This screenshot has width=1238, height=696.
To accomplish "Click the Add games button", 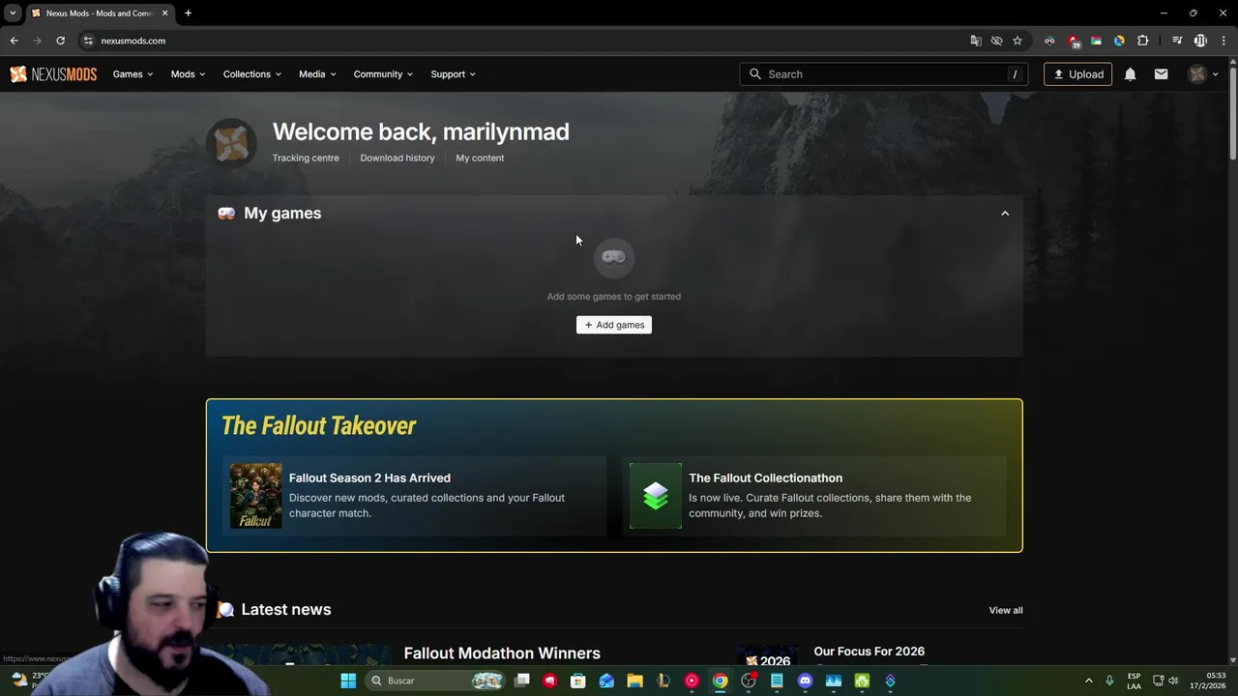I will 613,325.
